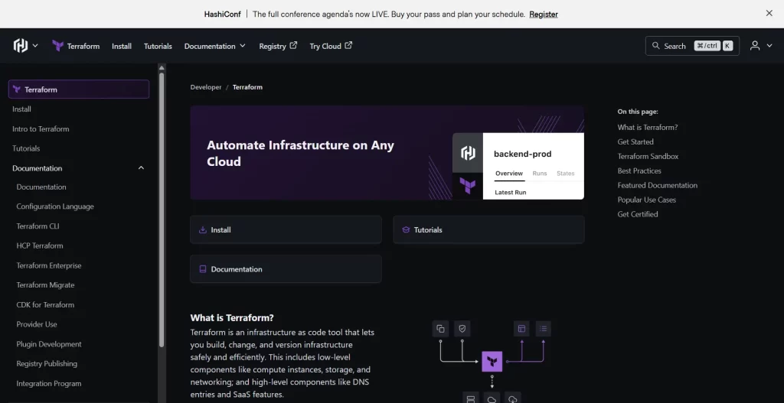
Task: Open the Install nav item
Action: pyautogui.click(x=122, y=46)
